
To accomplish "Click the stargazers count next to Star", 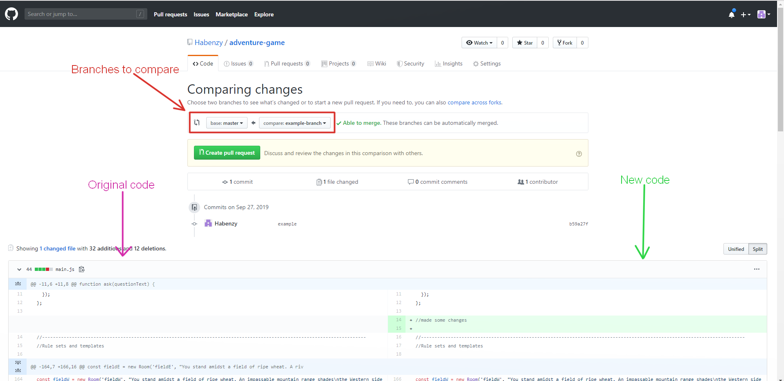I will [x=543, y=43].
